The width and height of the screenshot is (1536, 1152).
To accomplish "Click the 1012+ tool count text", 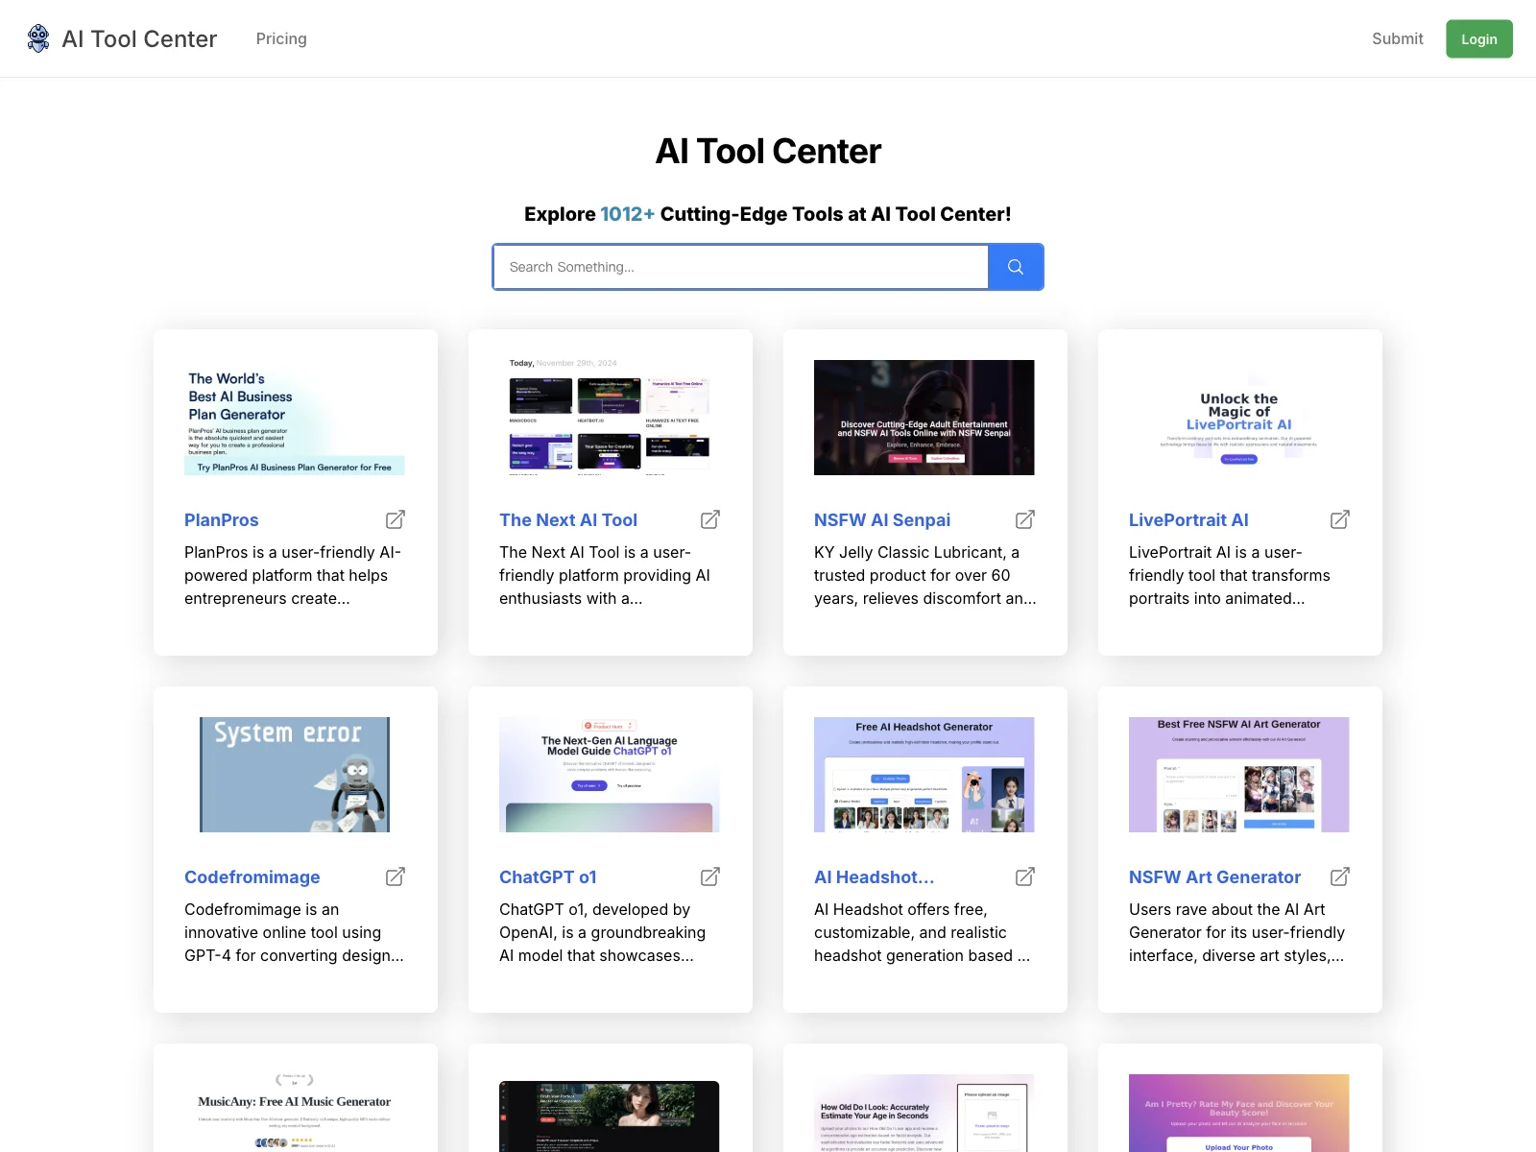I will (x=628, y=214).
